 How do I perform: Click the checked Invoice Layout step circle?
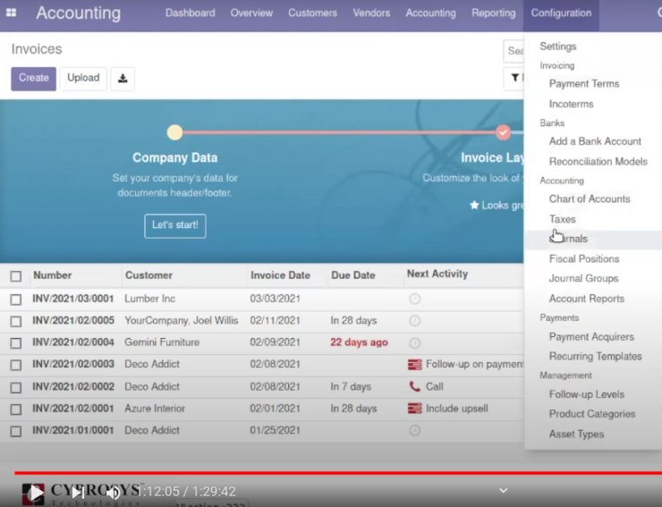[503, 132]
